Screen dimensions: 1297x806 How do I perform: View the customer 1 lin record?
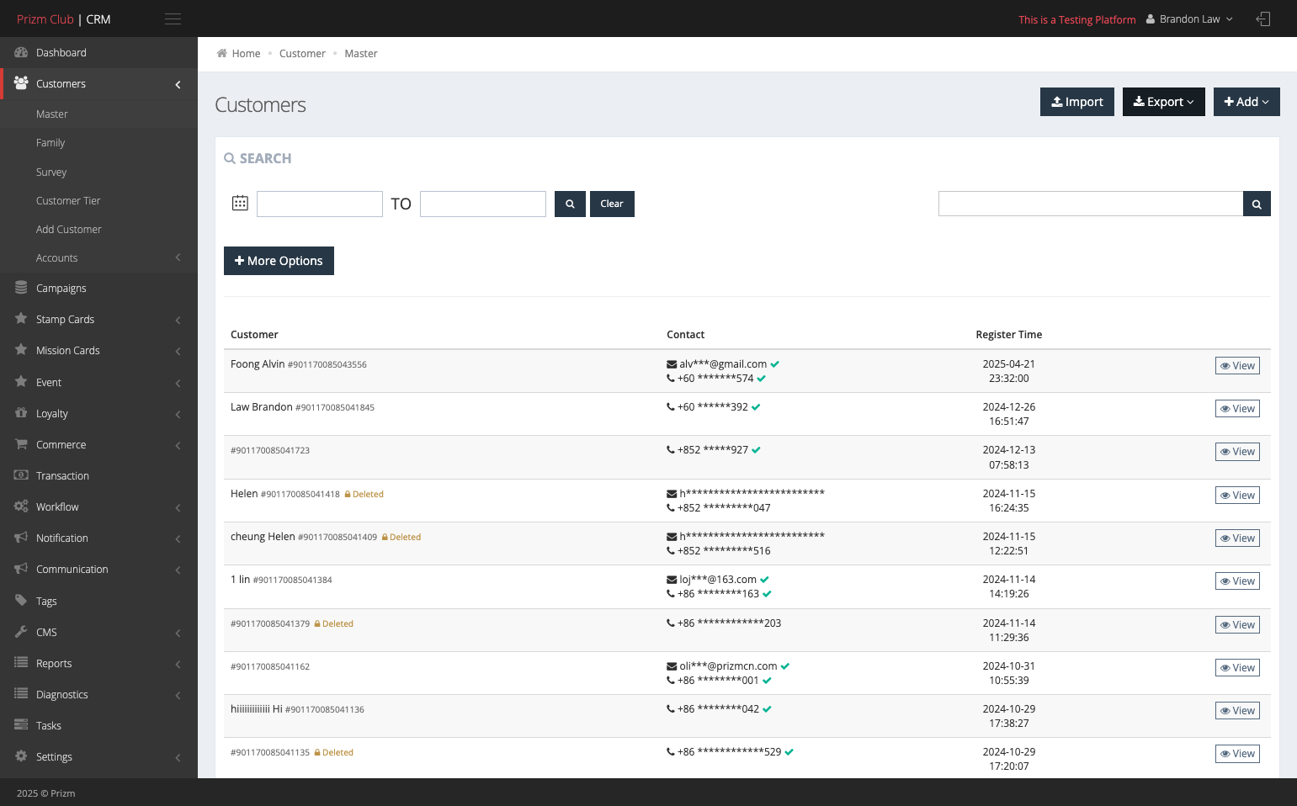pyautogui.click(x=1237, y=581)
